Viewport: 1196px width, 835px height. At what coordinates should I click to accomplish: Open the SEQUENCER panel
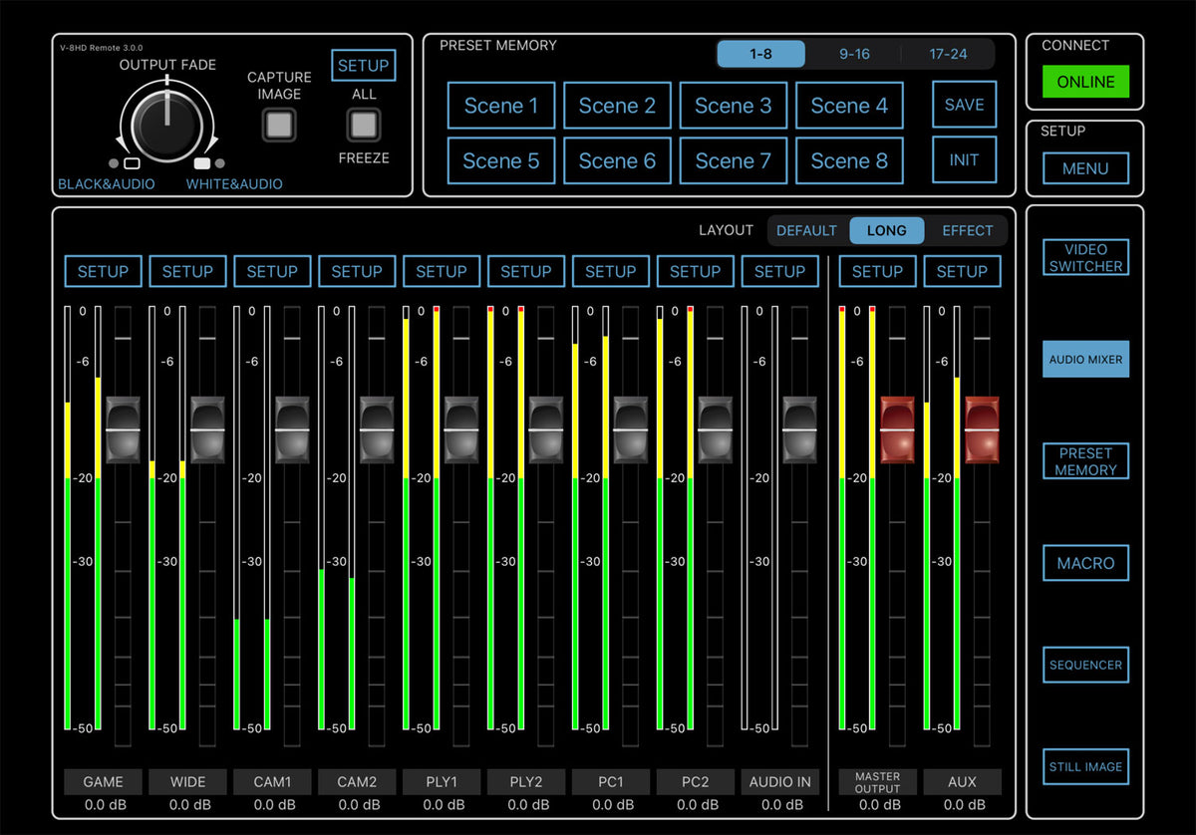tap(1085, 665)
